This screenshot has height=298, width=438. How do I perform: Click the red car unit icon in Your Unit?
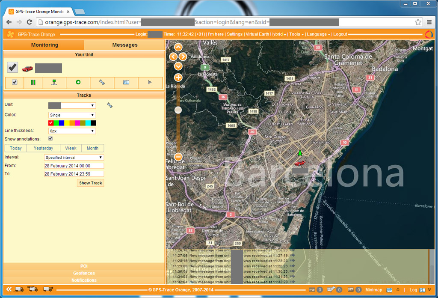[27, 69]
